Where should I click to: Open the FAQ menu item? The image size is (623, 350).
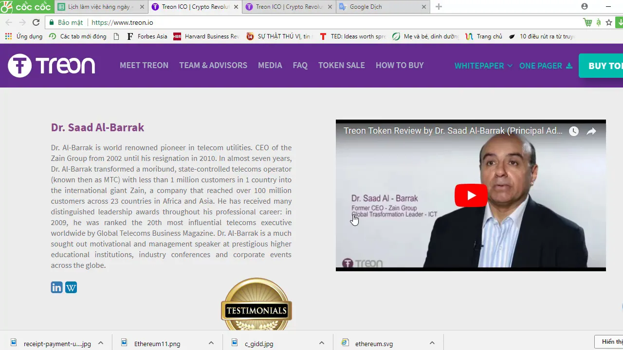pyautogui.click(x=300, y=65)
